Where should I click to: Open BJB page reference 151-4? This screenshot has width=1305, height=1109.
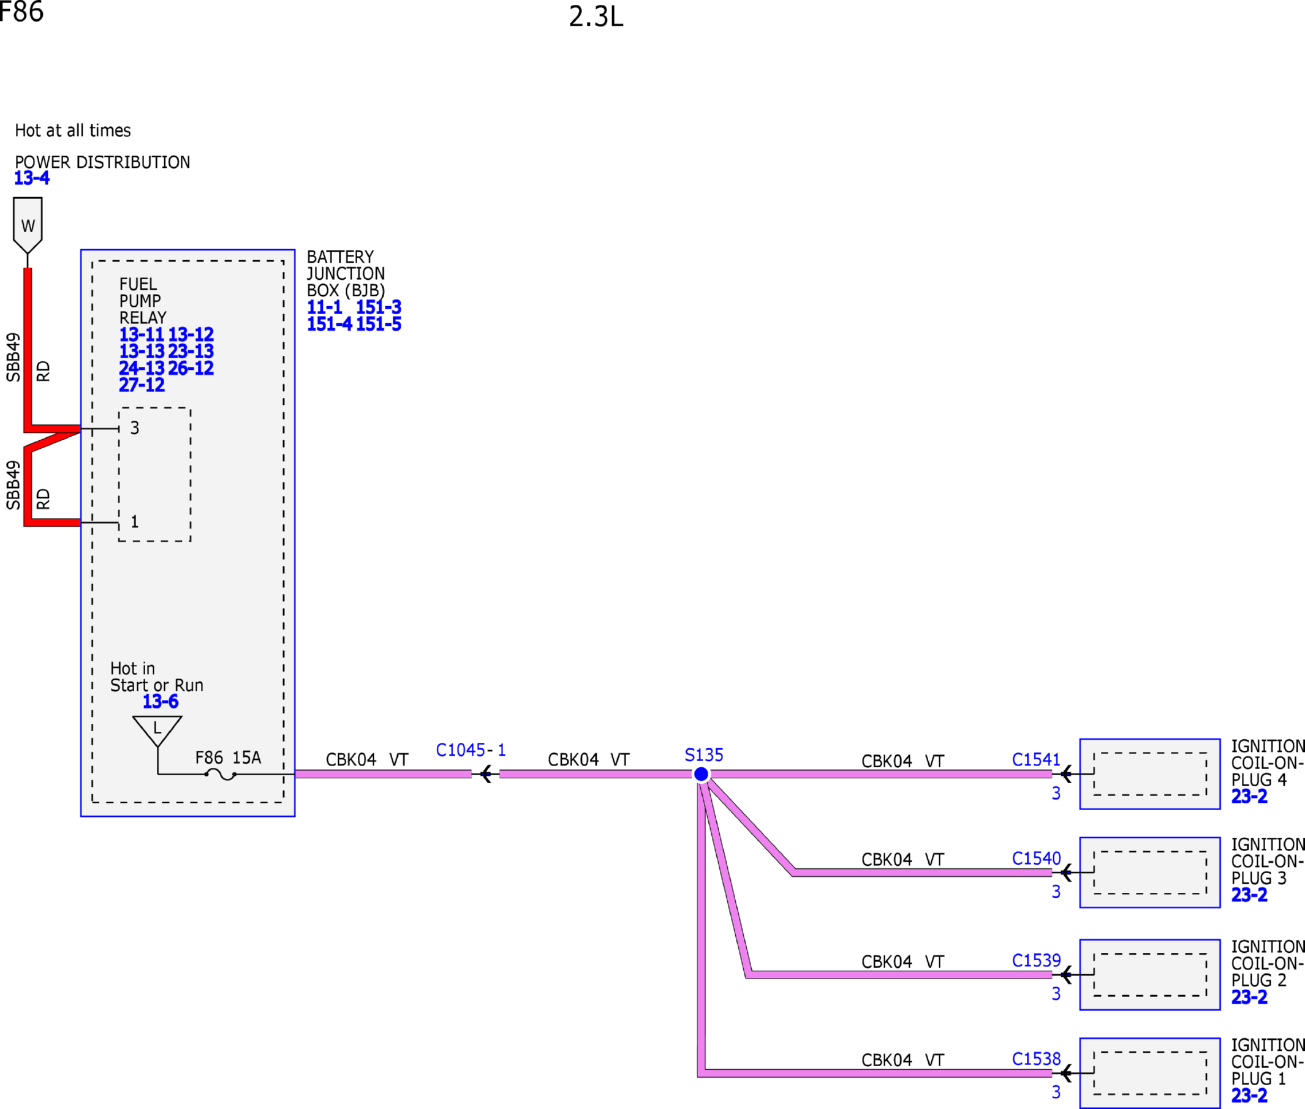point(330,325)
